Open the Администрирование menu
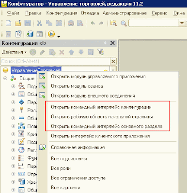Viewport: 187px width, 193px height. tap(125, 13)
